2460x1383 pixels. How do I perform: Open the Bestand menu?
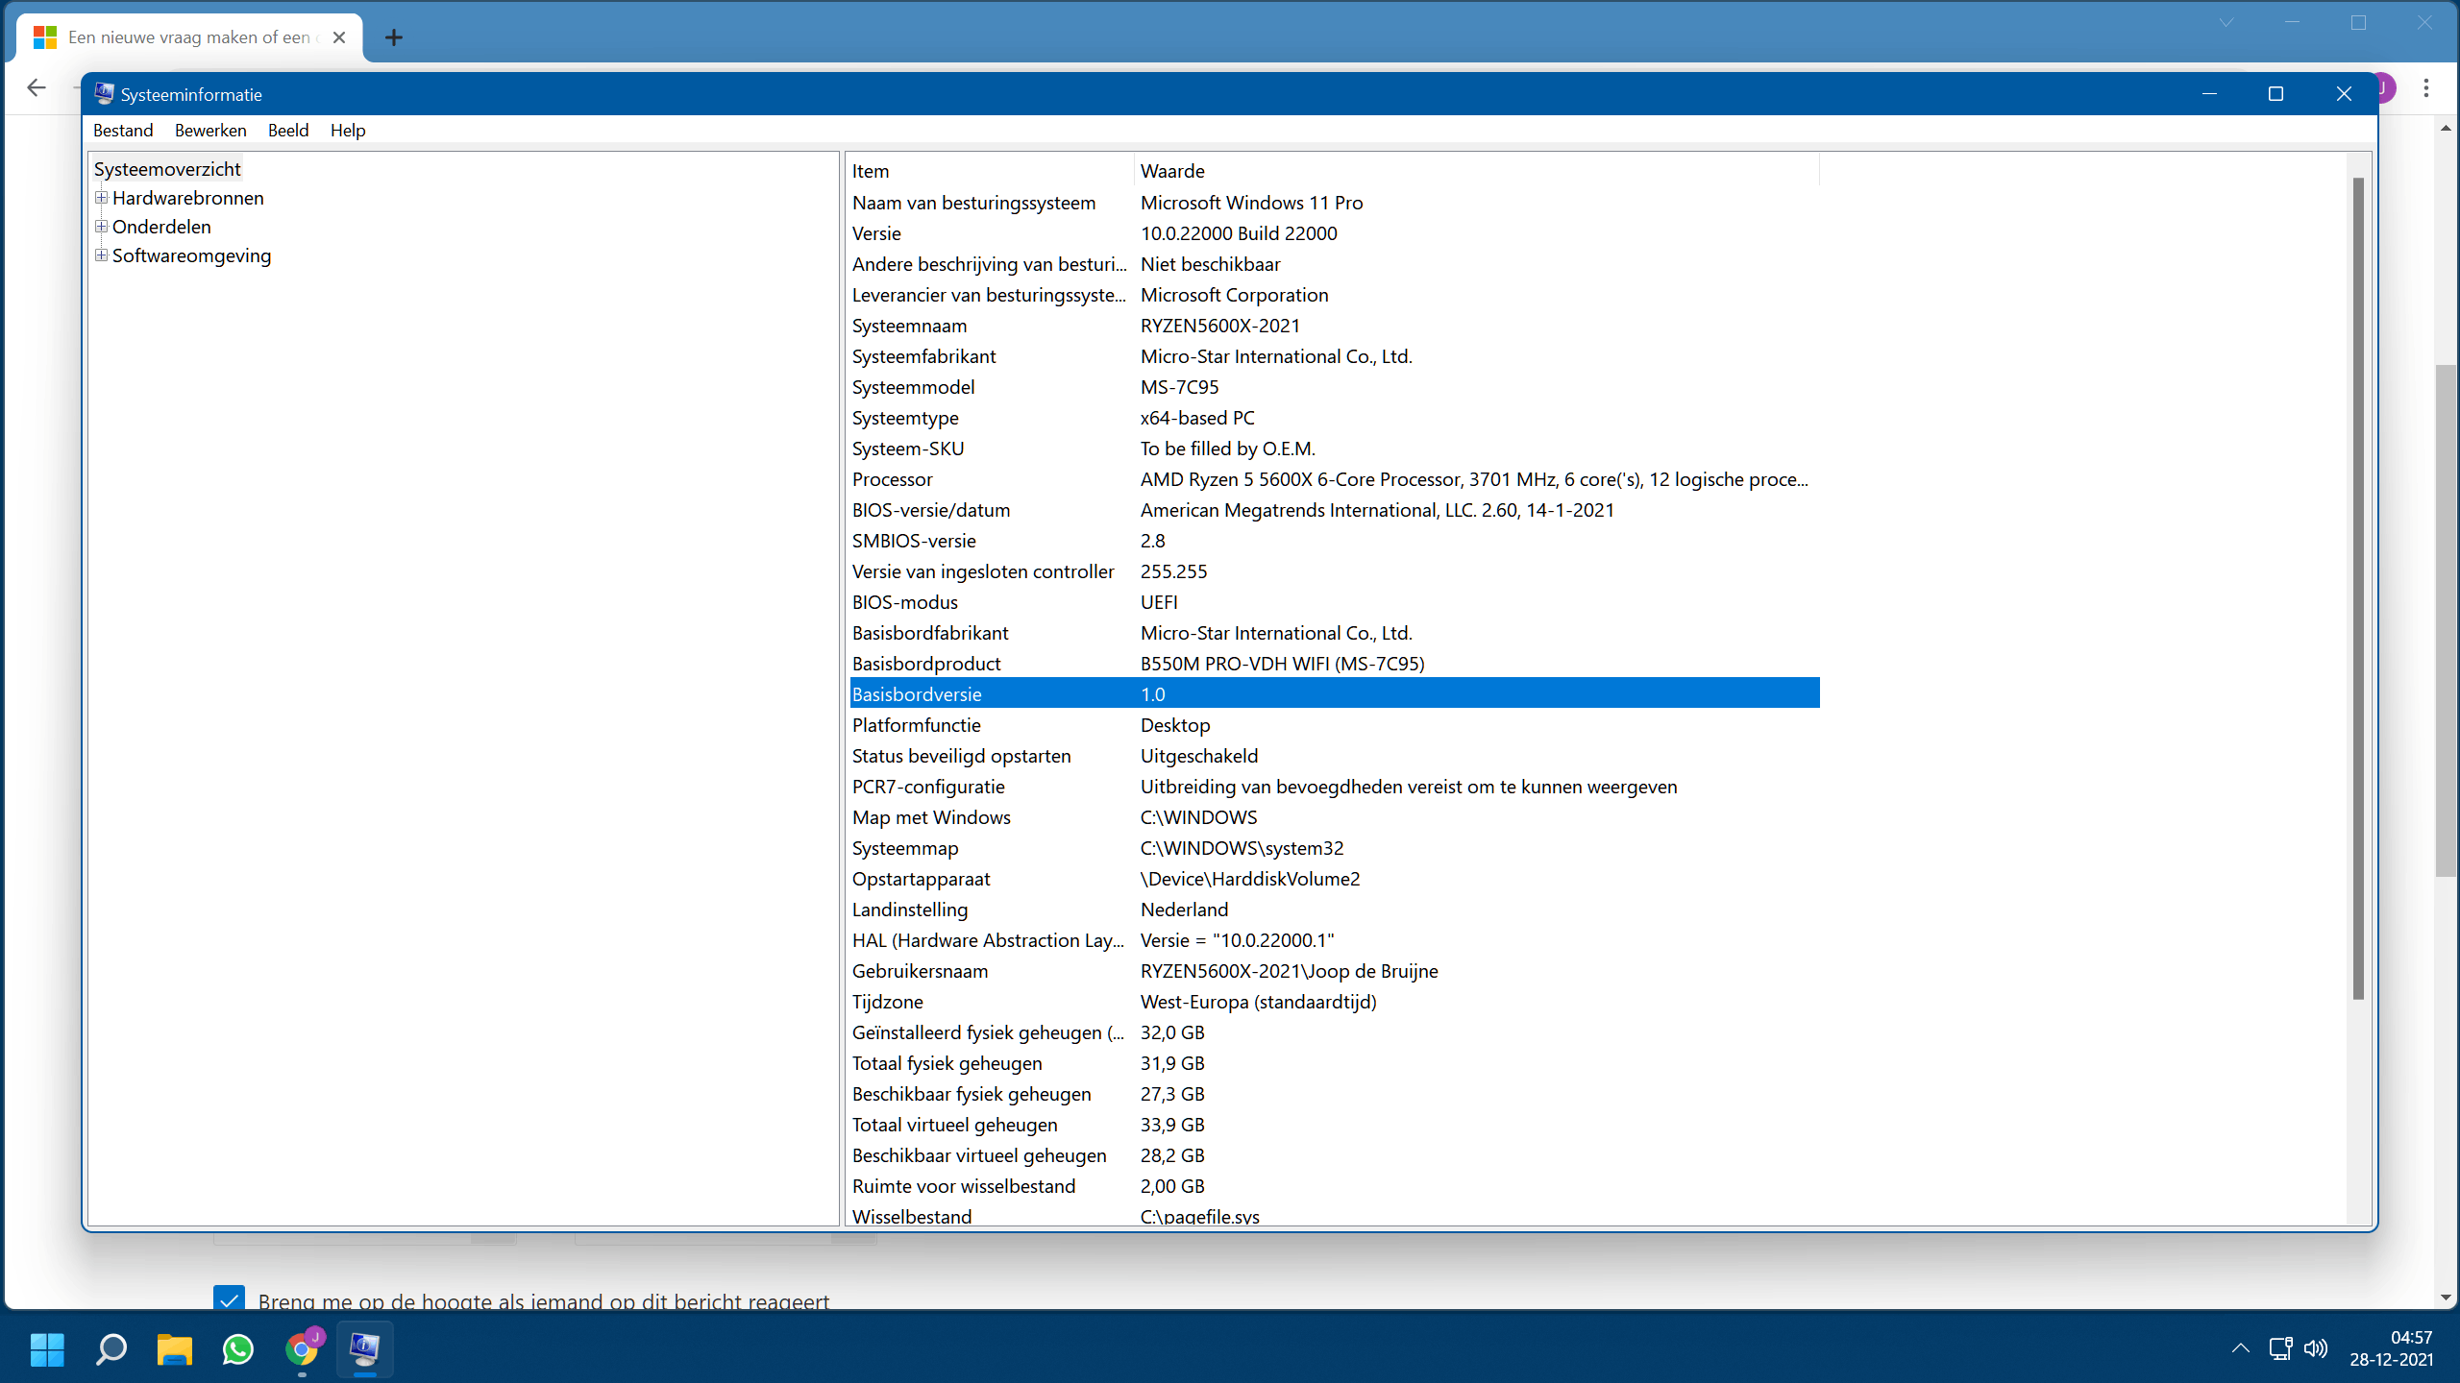123,130
